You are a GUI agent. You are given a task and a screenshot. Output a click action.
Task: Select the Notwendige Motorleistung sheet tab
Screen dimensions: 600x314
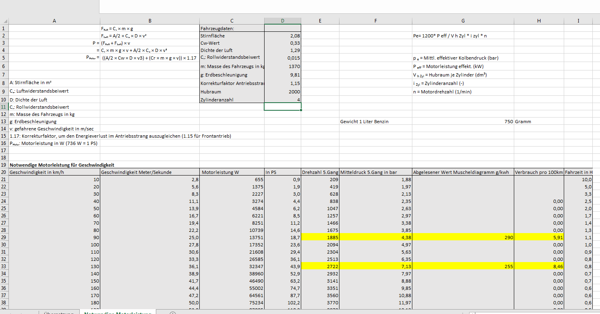tap(118, 312)
